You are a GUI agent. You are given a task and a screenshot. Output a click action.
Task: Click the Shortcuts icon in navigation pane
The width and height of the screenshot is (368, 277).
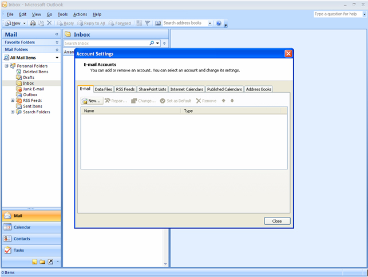click(50, 262)
